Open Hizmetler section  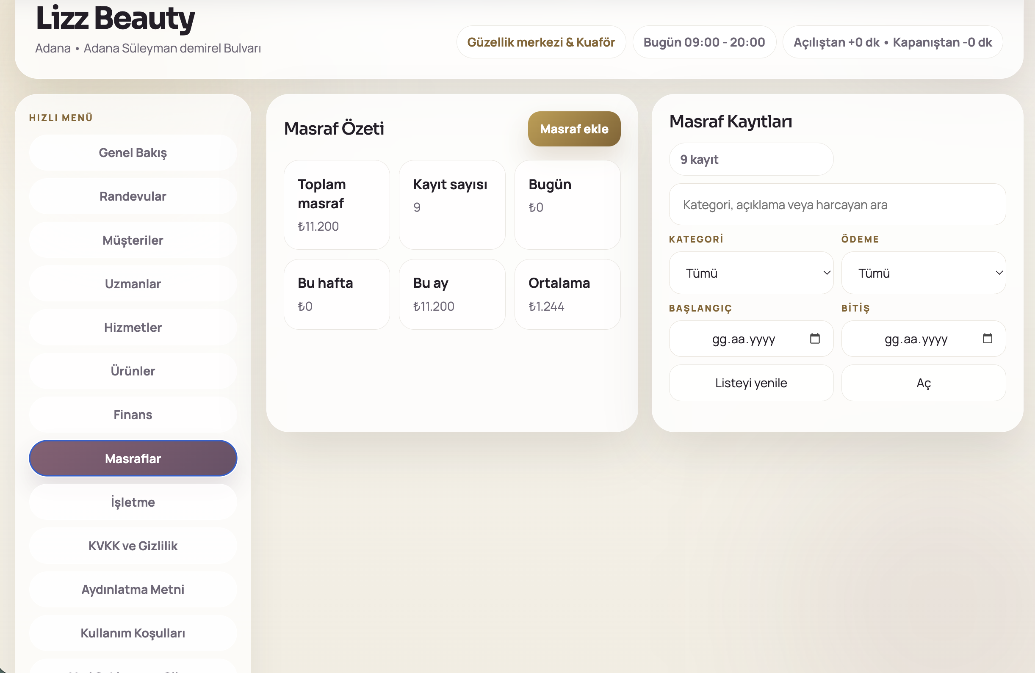click(133, 327)
